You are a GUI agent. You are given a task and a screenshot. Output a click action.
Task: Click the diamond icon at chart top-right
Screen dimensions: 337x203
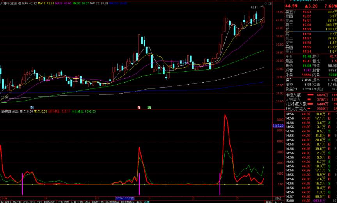[266, 4]
